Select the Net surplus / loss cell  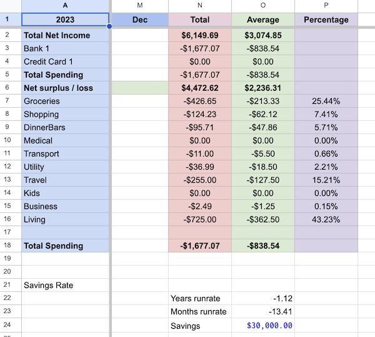click(x=65, y=88)
